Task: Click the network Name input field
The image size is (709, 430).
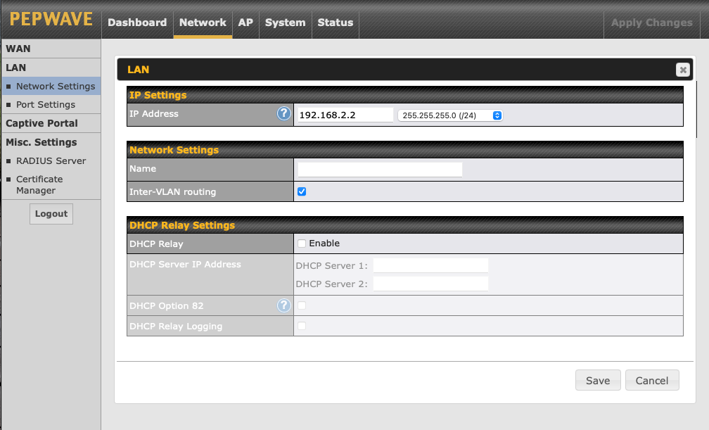Action: [x=380, y=169]
